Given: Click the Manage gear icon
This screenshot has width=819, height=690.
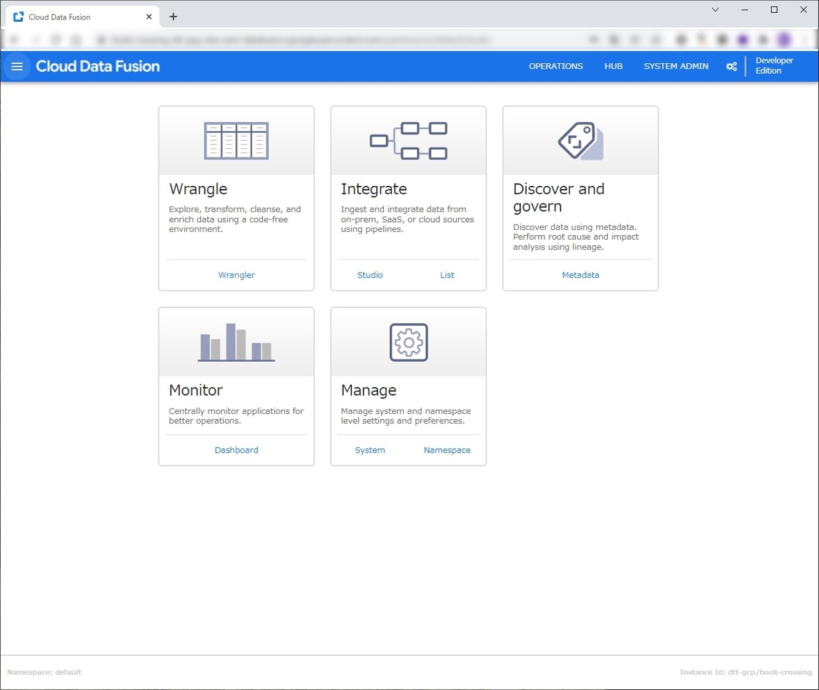Looking at the screenshot, I should [408, 342].
